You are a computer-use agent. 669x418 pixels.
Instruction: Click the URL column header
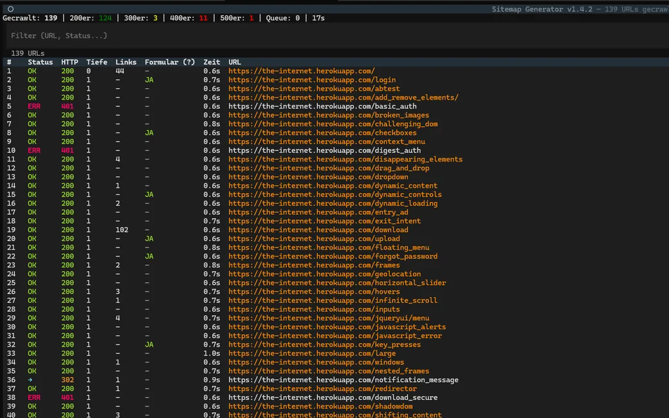[x=235, y=62]
